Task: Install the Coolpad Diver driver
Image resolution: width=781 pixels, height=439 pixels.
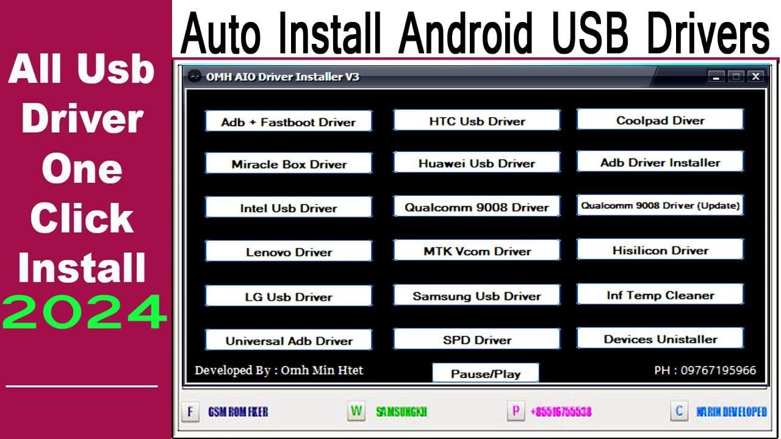Action: 660,120
